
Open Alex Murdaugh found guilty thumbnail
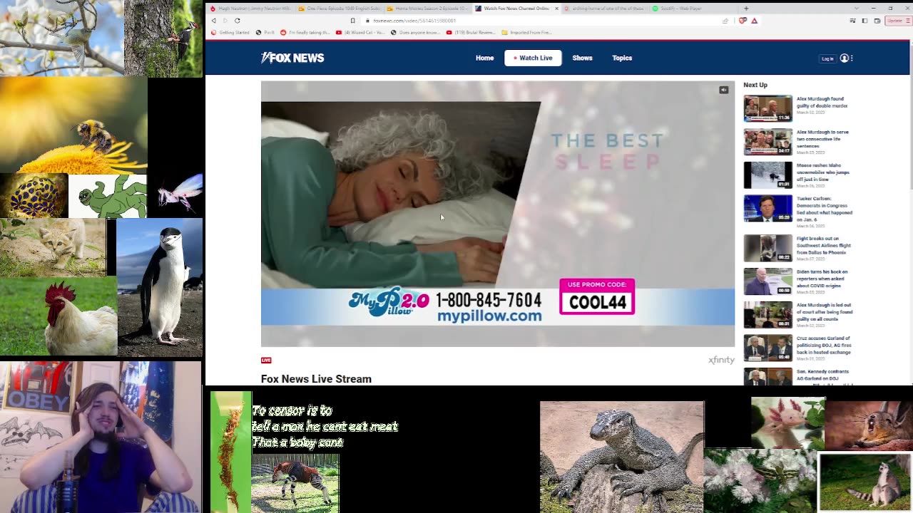pyautogui.click(x=767, y=108)
